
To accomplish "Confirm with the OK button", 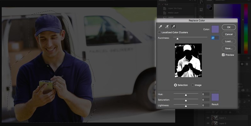I will [229, 27].
